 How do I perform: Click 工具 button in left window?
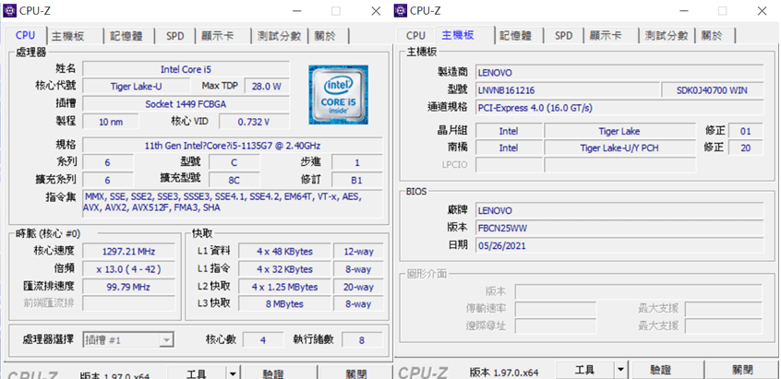click(x=197, y=372)
